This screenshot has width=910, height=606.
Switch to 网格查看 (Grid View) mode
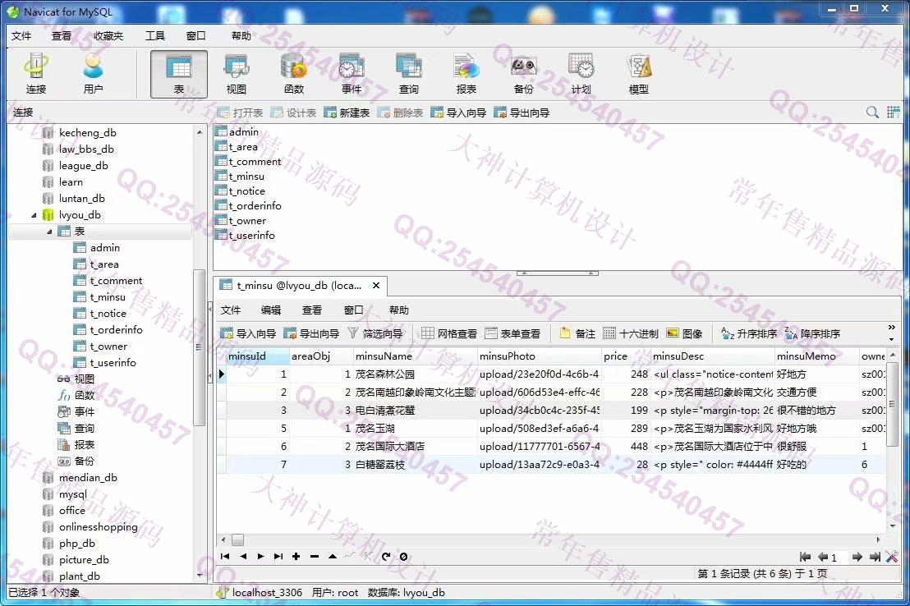(449, 333)
